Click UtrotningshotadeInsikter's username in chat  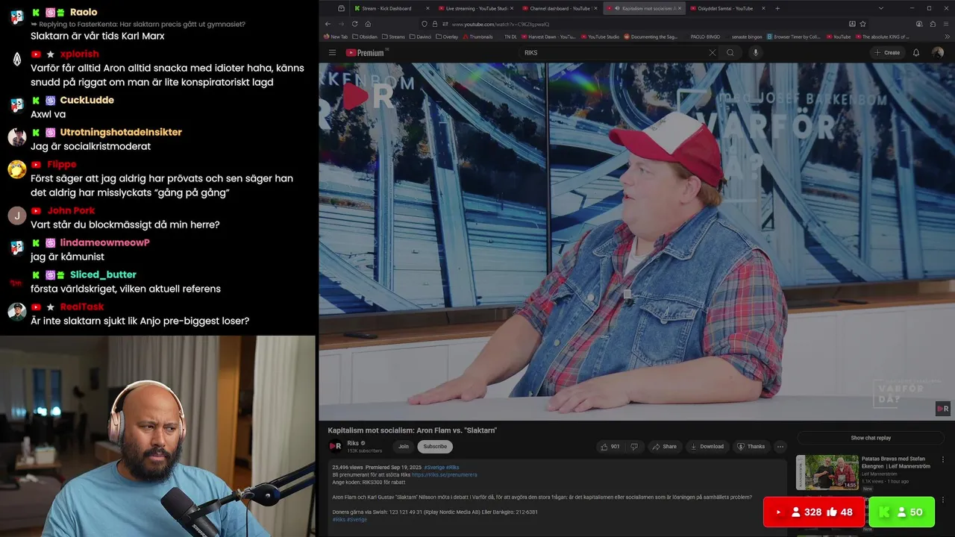click(121, 132)
